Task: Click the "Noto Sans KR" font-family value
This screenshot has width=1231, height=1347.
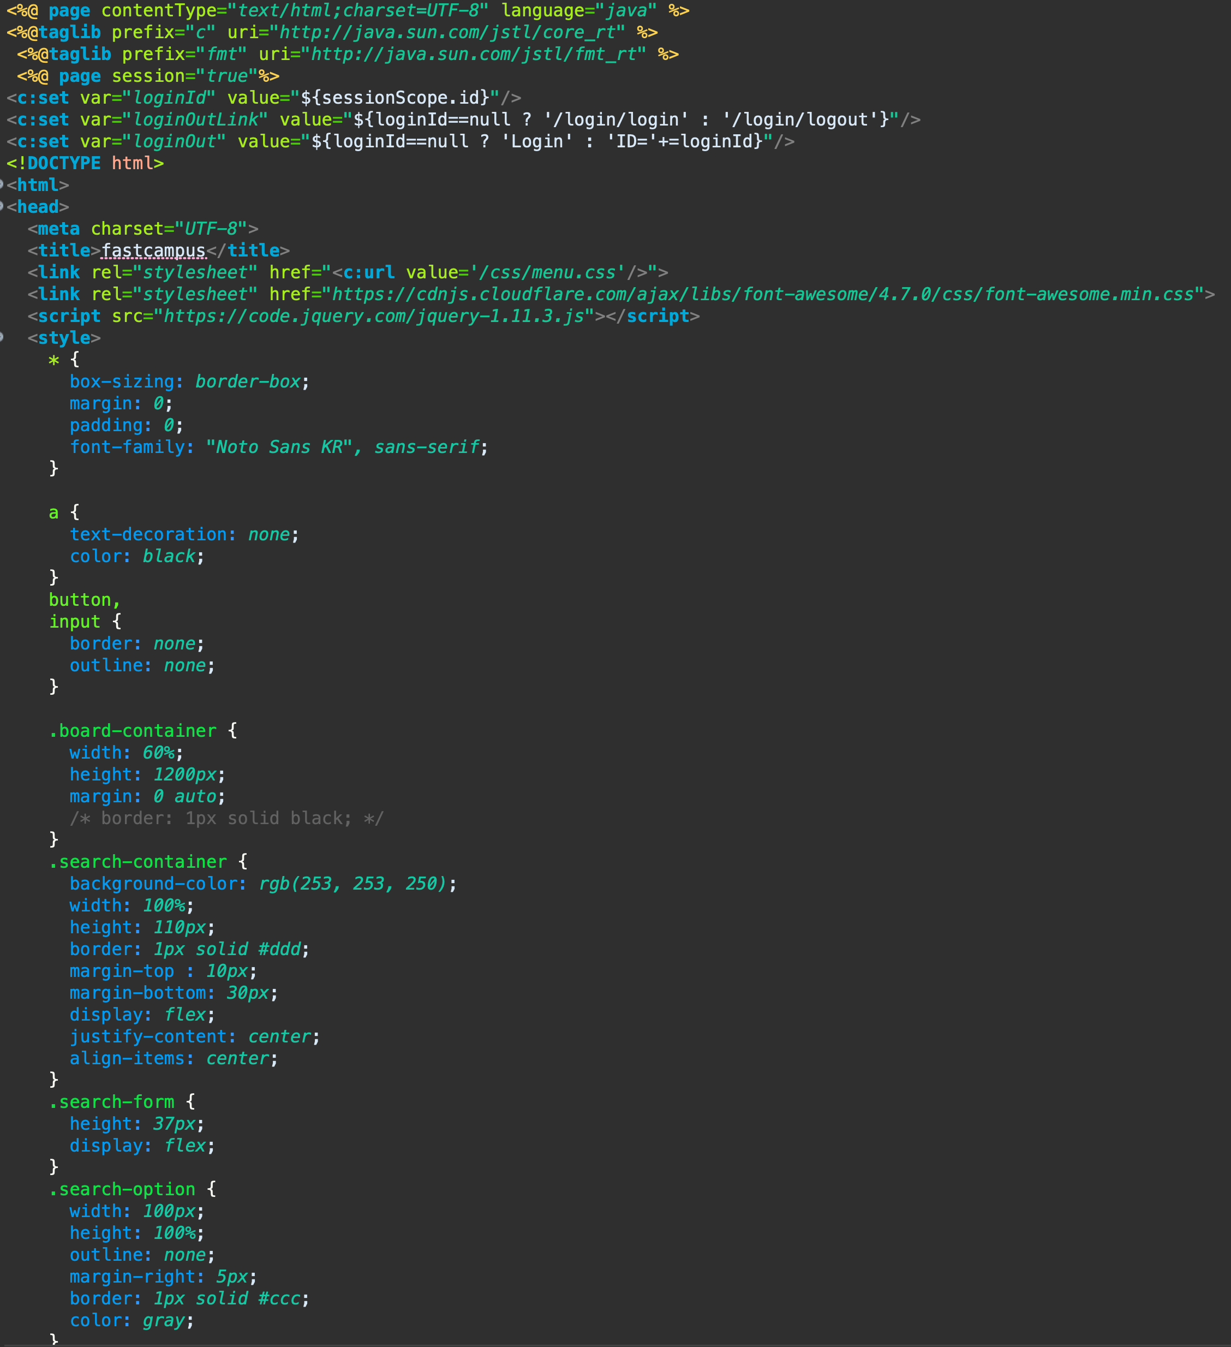Action: click(278, 447)
